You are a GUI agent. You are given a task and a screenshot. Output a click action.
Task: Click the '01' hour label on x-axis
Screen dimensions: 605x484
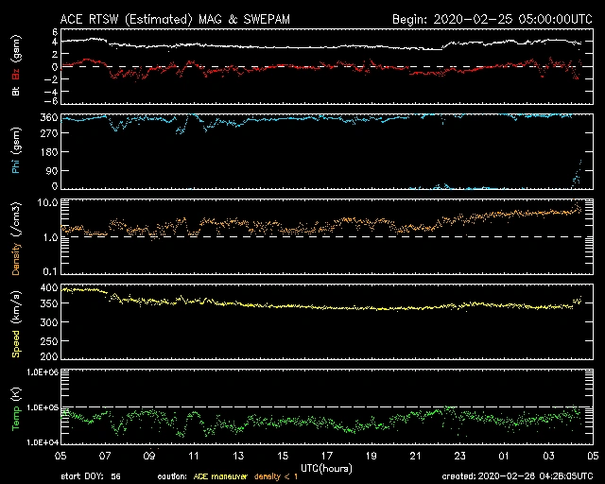pos(504,456)
